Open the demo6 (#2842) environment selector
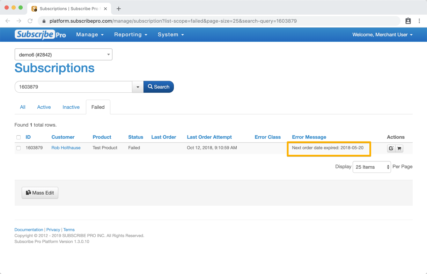427x274 pixels. click(64, 54)
